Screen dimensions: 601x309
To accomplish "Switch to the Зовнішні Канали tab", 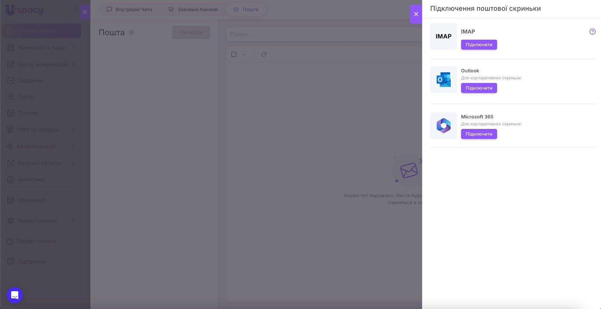I will (x=193, y=9).
